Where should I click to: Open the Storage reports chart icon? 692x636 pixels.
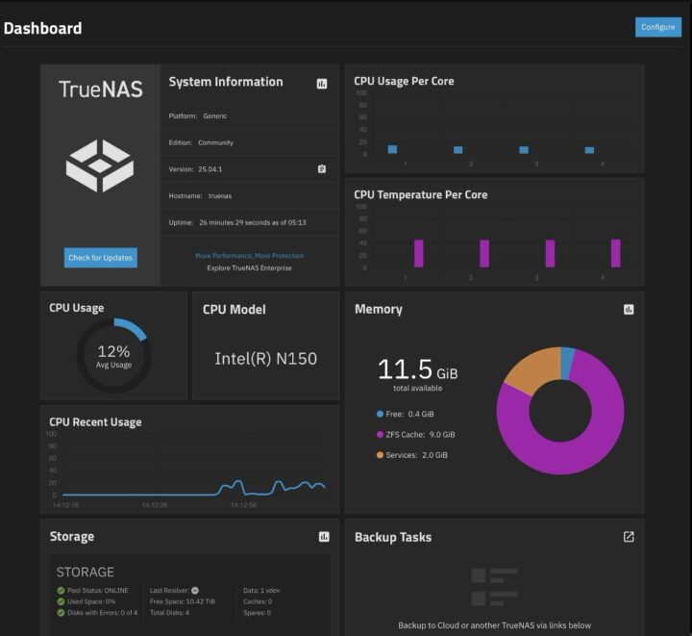coord(324,537)
